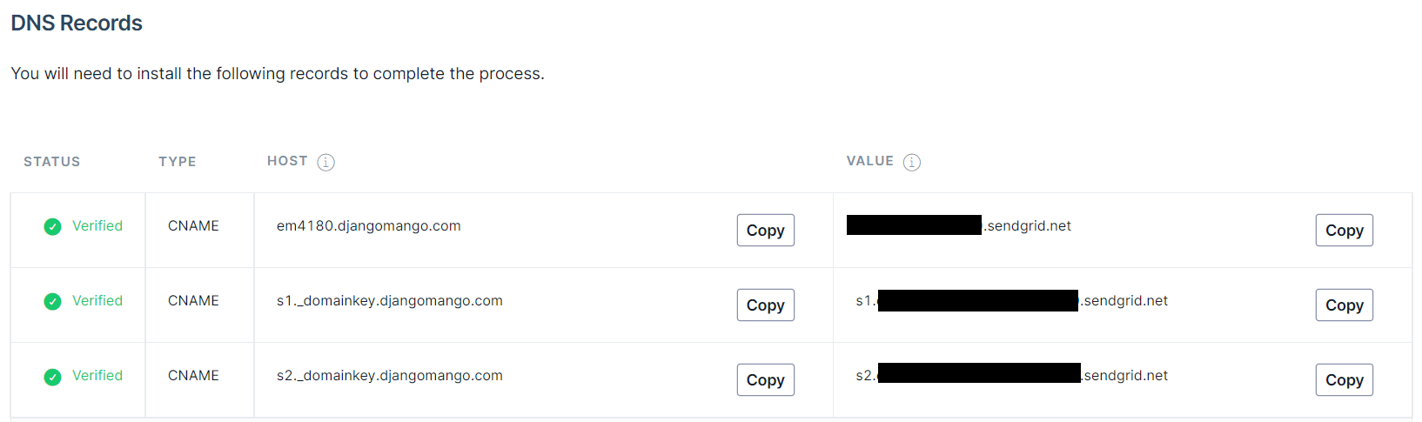The image size is (1422, 422).
Task: Click the CNAME type in the second row
Action: point(193,301)
